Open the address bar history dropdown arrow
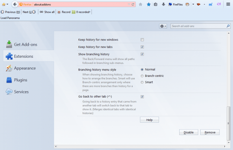The image size is (233, 150). tap(129, 4)
